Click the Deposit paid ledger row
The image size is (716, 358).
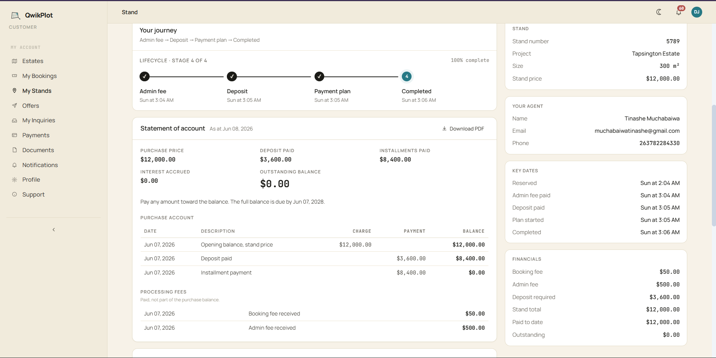point(314,258)
